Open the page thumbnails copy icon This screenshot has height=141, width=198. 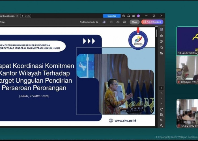click(161, 47)
